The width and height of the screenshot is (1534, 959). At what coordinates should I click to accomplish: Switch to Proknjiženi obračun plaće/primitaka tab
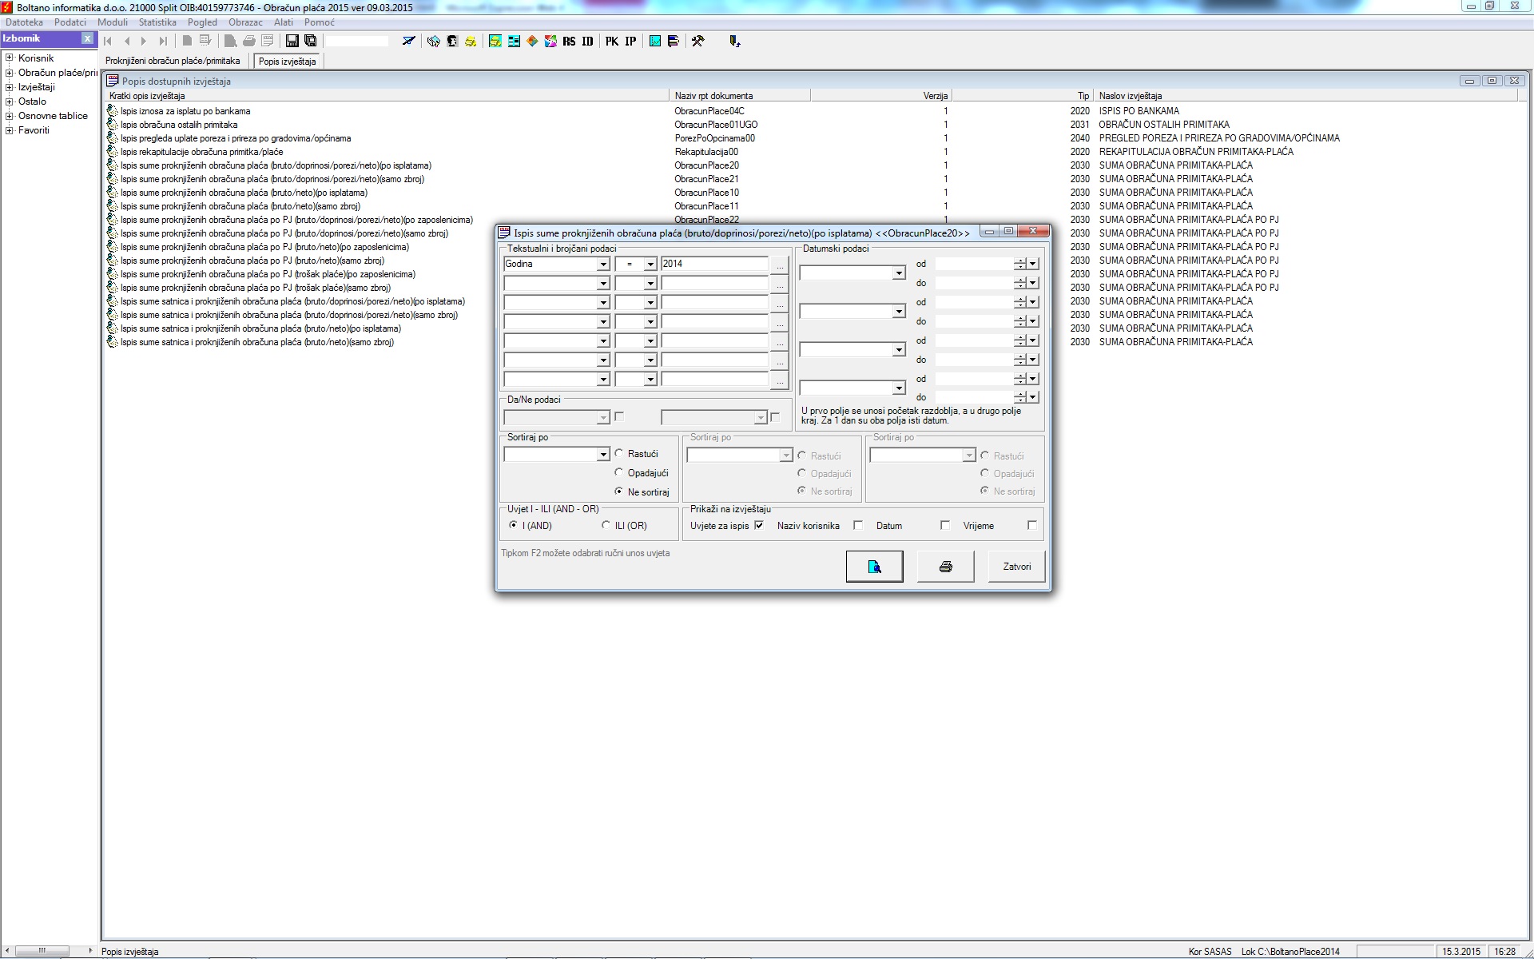click(173, 61)
